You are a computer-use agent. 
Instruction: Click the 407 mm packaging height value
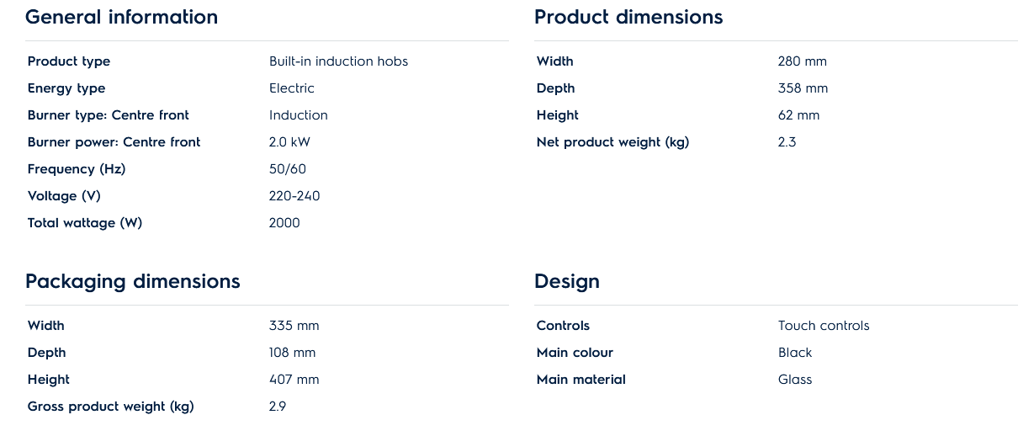click(294, 380)
